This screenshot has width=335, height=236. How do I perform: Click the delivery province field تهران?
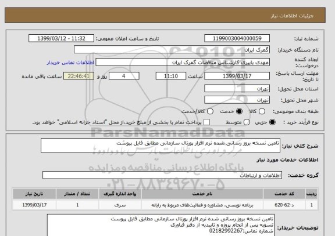click(x=237, y=89)
